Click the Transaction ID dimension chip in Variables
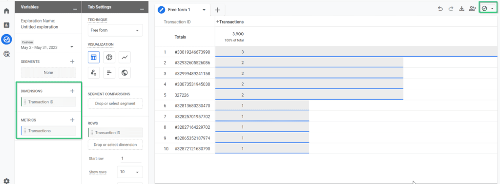500x184 pixels. (x=48, y=102)
